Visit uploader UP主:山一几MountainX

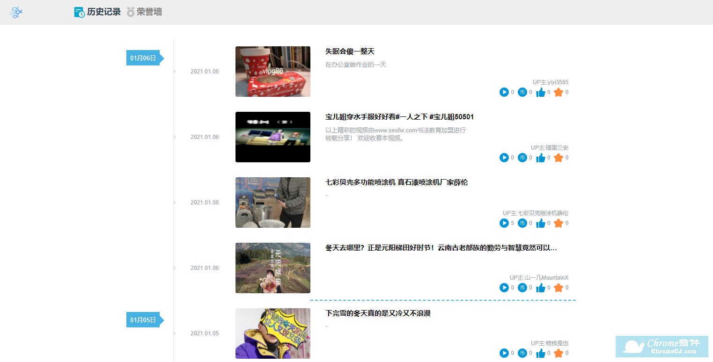point(539,278)
